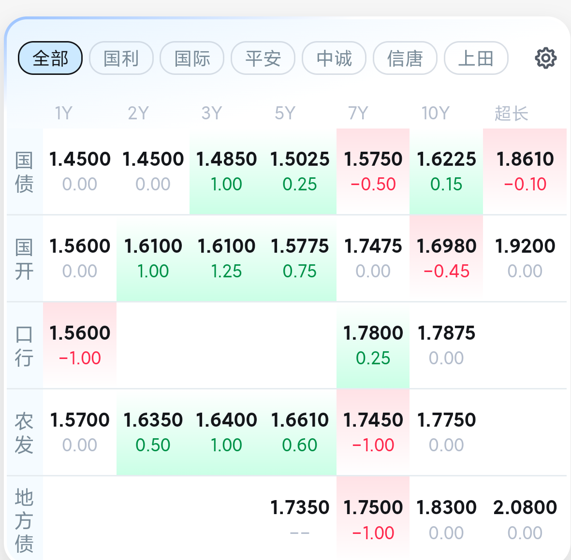The image size is (571, 560).
Task: Click the 10Y column header
Action: (x=435, y=113)
